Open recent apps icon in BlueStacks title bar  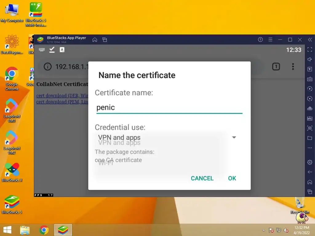[x=105, y=40]
